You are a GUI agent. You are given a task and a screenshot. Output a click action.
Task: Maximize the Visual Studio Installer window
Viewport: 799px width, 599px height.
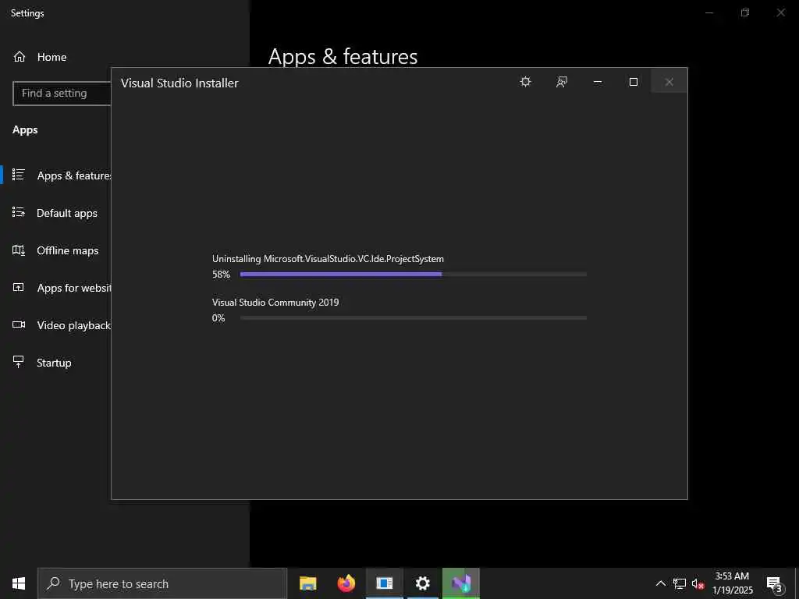(x=634, y=82)
